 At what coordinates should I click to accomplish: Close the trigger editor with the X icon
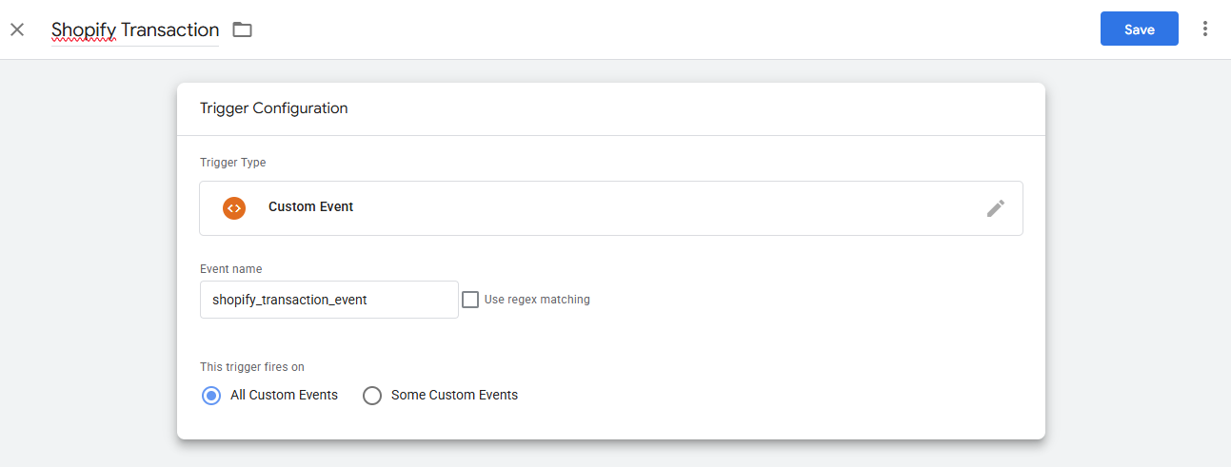17,29
